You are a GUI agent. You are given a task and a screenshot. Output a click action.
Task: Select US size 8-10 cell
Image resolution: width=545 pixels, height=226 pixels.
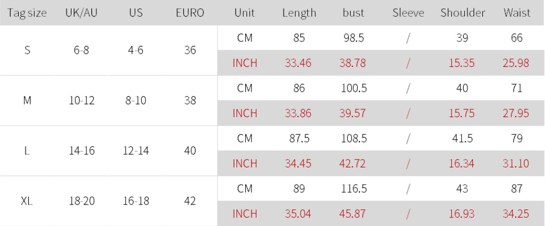(136, 101)
